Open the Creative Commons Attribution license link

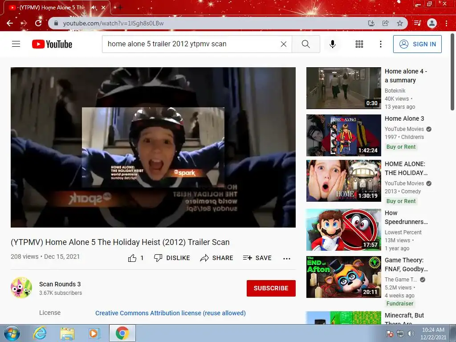171,313
